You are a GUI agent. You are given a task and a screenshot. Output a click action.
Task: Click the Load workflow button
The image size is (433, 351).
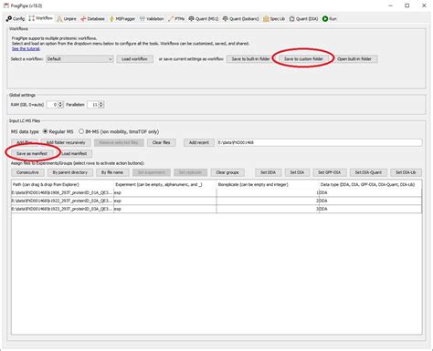pyautogui.click(x=134, y=59)
